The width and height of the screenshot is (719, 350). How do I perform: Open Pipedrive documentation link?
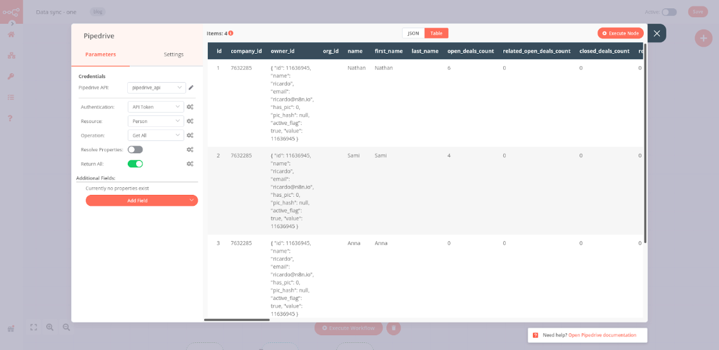(602, 335)
